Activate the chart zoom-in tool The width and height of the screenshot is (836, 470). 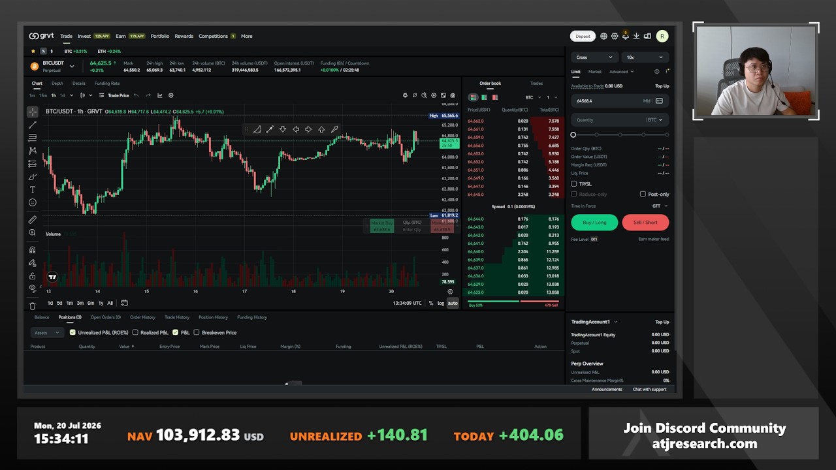pyautogui.click(x=32, y=233)
